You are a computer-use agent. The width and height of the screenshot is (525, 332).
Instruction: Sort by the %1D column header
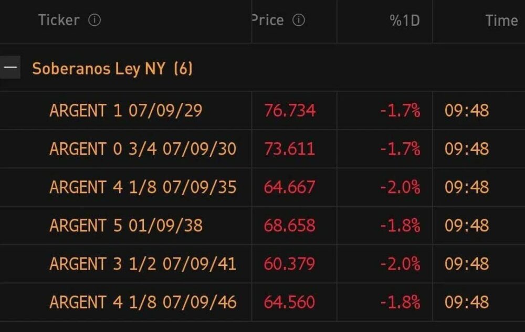pyautogui.click(x=404, y=20)
